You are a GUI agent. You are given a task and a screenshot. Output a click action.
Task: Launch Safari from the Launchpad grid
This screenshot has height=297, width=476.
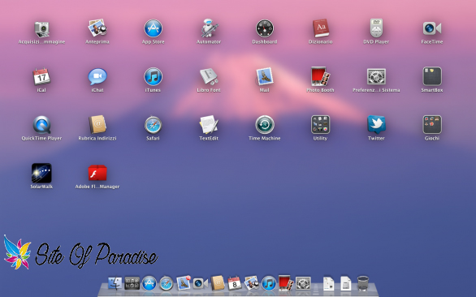(x=153, y=125)
